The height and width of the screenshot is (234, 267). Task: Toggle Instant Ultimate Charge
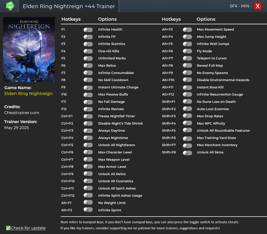click(x=88, y=88)
